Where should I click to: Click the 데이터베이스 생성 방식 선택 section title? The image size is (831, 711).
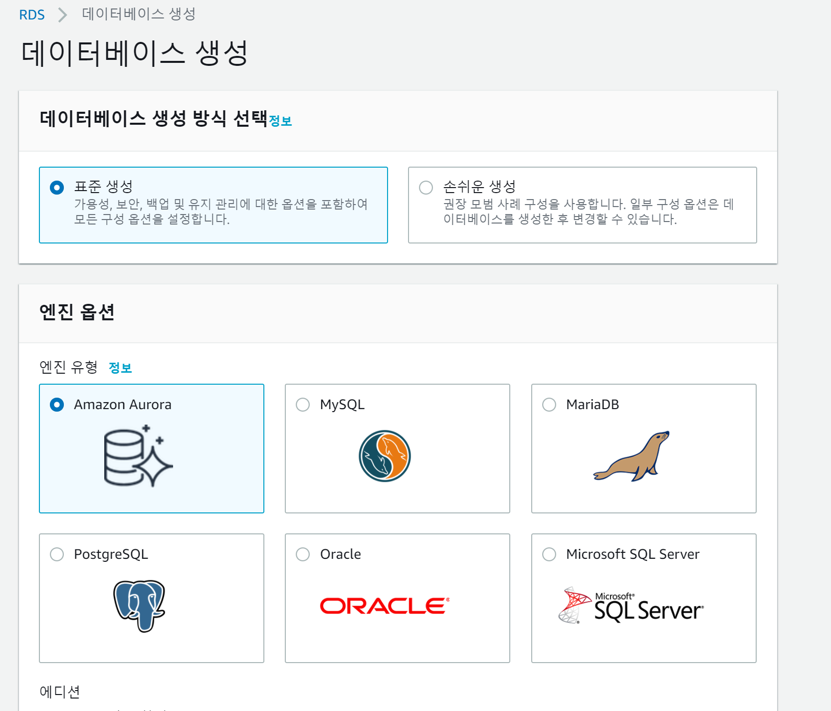[154, 119]
